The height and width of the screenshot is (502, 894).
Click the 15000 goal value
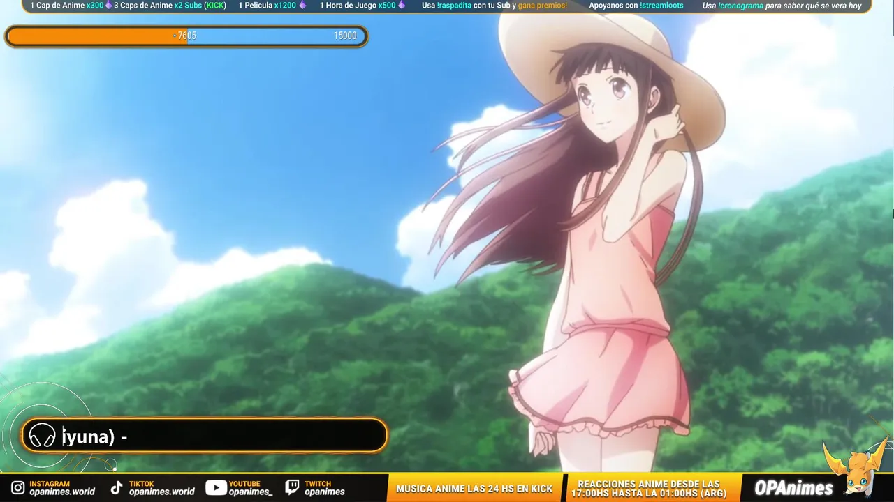[345, 36]
